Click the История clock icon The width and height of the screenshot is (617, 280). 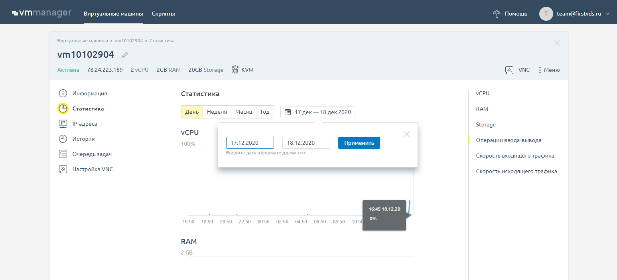(x=63, y=139)
